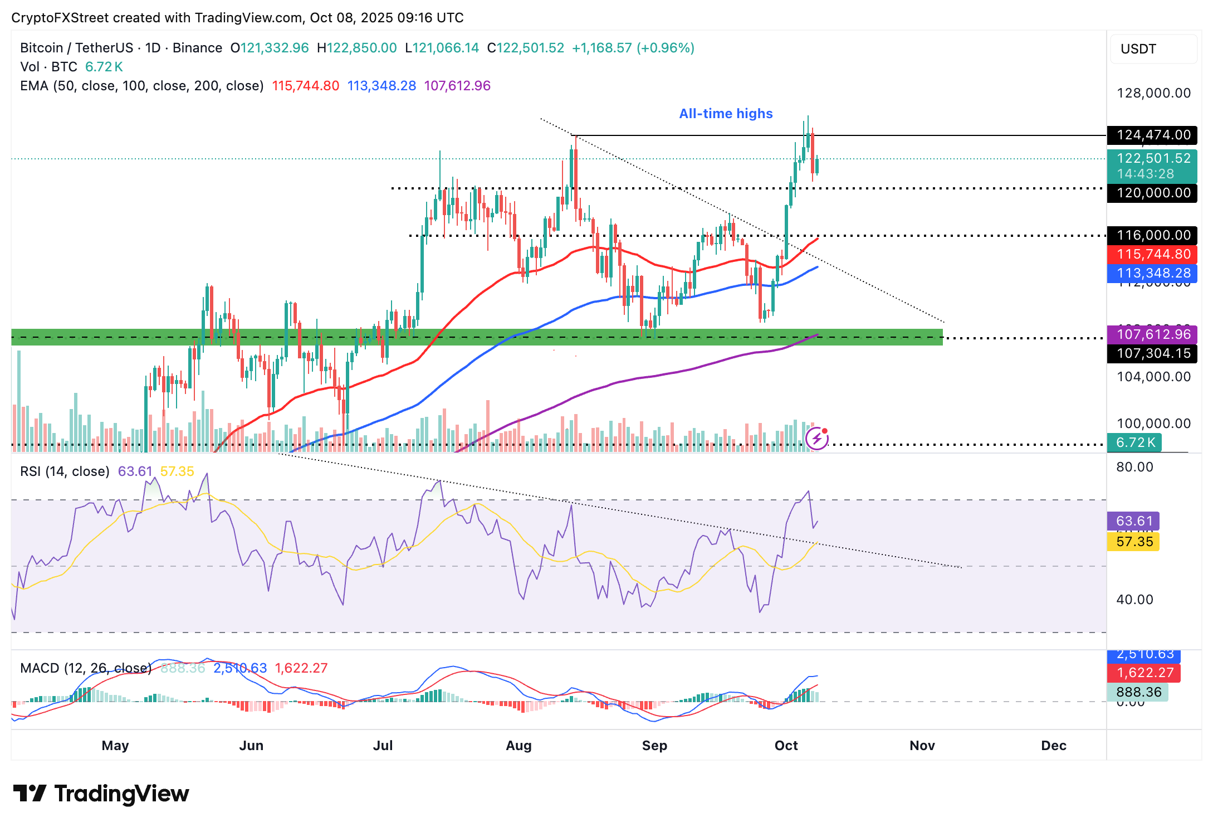Click the Oct label on the time axis
Screen dimensions: 1213x827
tap(786, 746)
